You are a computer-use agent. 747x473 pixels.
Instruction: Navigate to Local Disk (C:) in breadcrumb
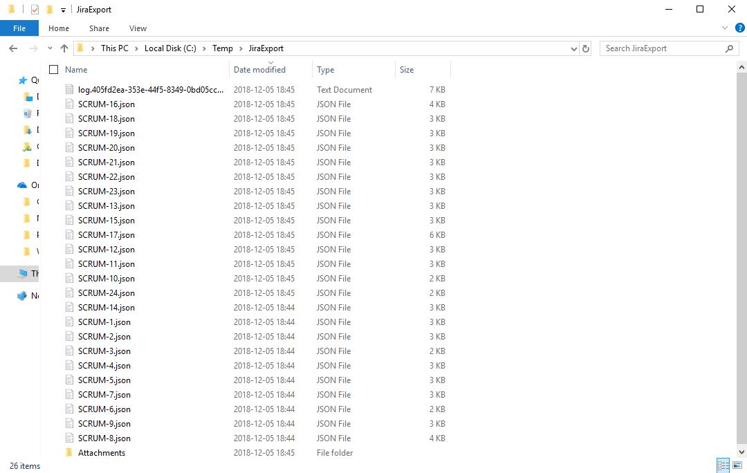[x=170, y=48]
